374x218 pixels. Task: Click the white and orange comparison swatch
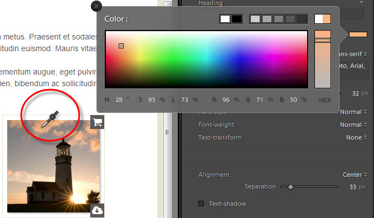323,19
